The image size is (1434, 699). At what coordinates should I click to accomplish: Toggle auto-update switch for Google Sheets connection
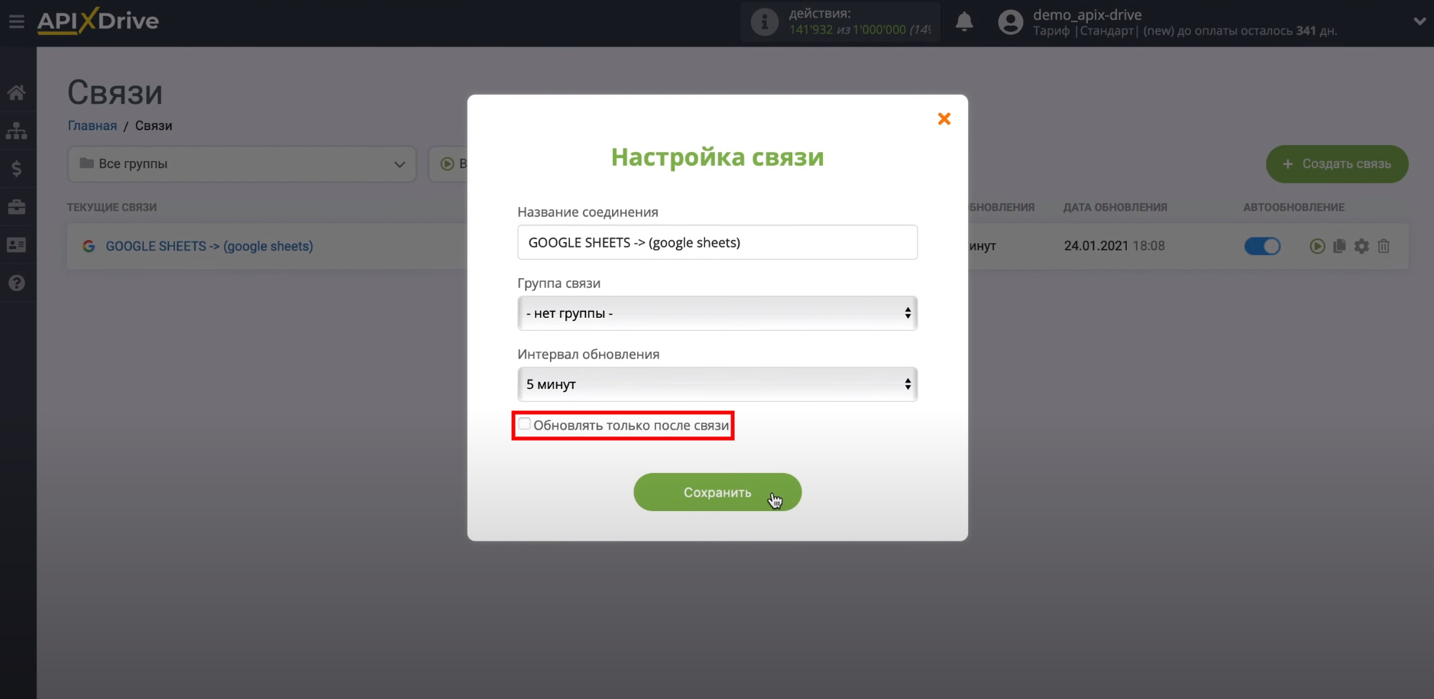(x=1262, y=246)
